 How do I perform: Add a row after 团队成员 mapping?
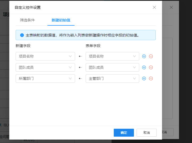point(144,67)
